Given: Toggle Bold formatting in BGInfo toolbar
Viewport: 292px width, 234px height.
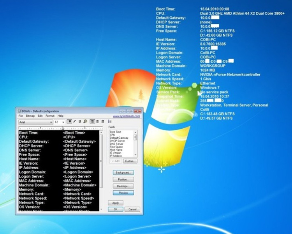Looking at the screenshot, I should point(69,122).
